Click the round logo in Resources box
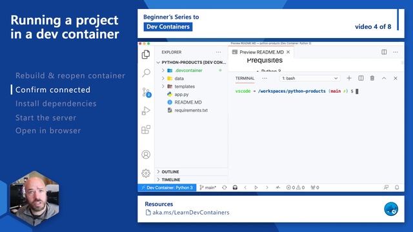The image size is (413, 232). click(x=391, y=209)
